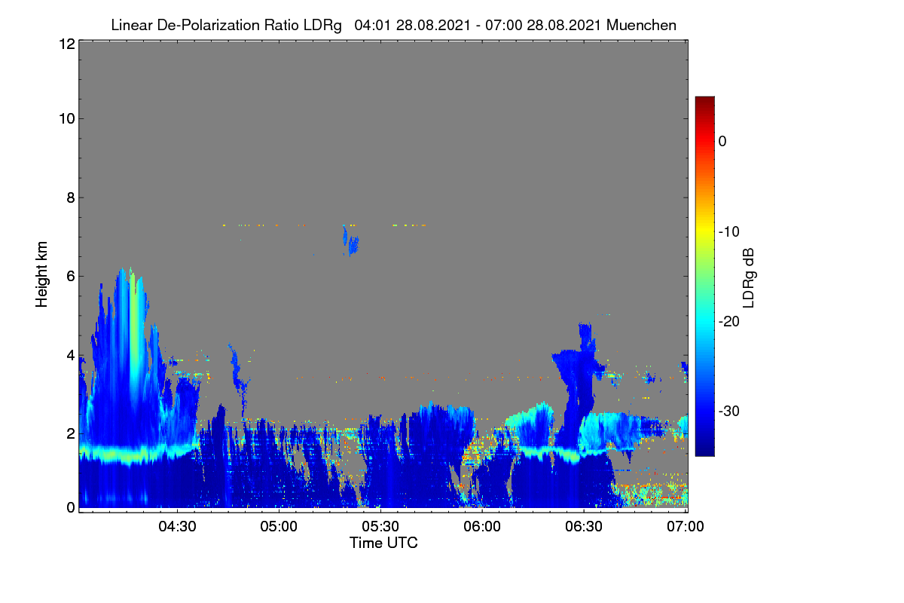Screen dimensions: 904x603
Task: Click the 07:00 time axis tick label
Action: point(684,526)
